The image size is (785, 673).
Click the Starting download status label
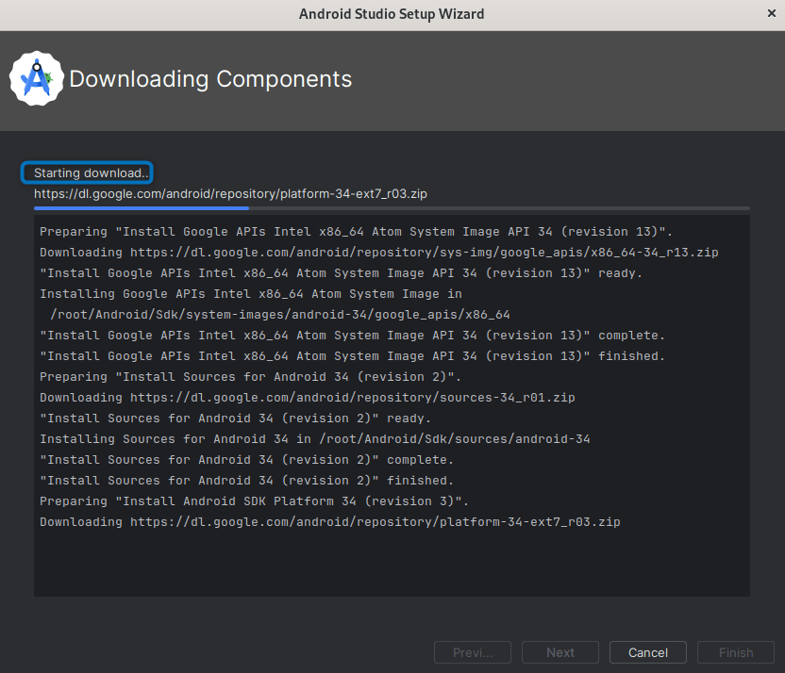click(87, 172)
